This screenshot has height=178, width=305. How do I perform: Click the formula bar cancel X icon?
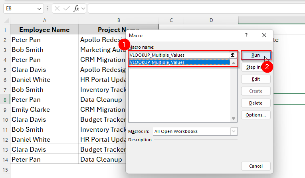point(57,8)
